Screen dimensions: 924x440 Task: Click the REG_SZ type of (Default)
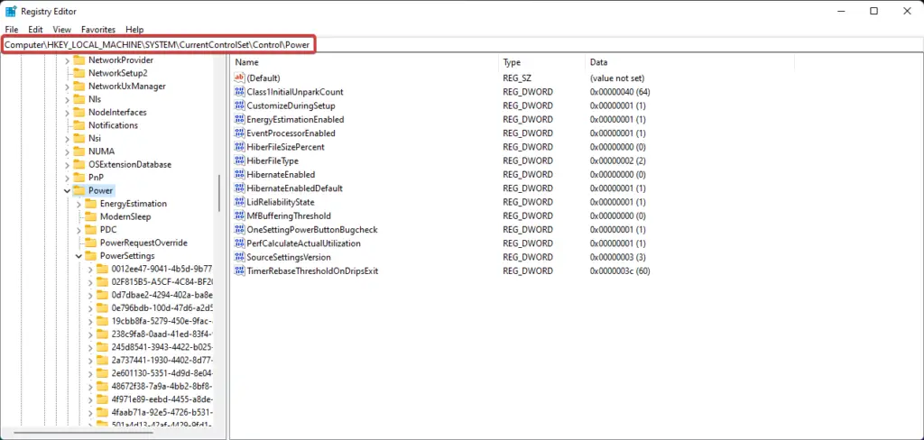click(x=517, y=78)
